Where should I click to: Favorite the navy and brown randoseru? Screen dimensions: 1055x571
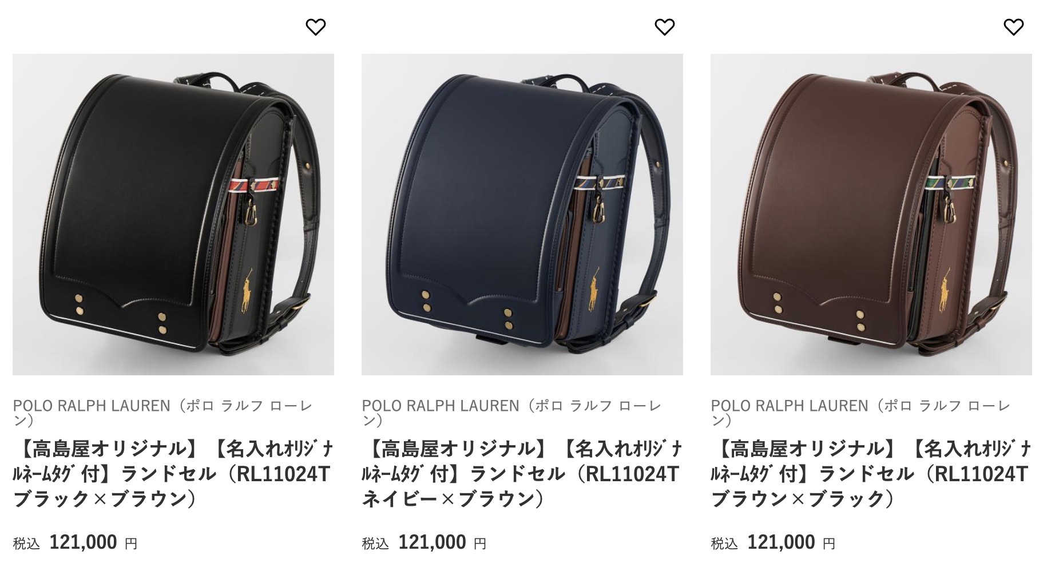pos(664,27)
